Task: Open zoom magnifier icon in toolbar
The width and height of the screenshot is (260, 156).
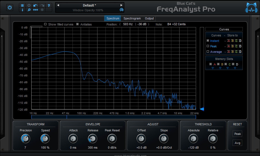Action: point(29,10)
